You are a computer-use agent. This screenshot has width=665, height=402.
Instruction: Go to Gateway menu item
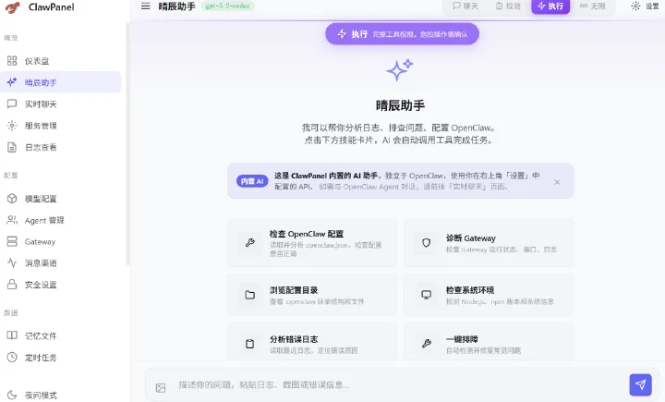click(x=60, y=241)
